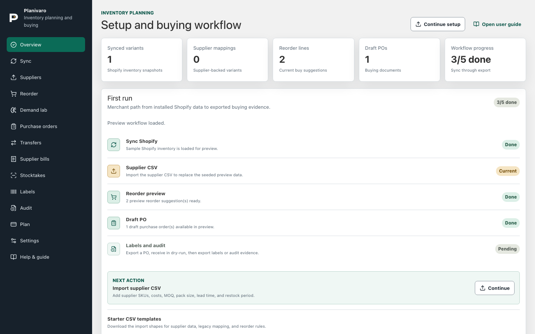Click the Help & guide book icon
This screenshot has height=334, width=535.
14,257
